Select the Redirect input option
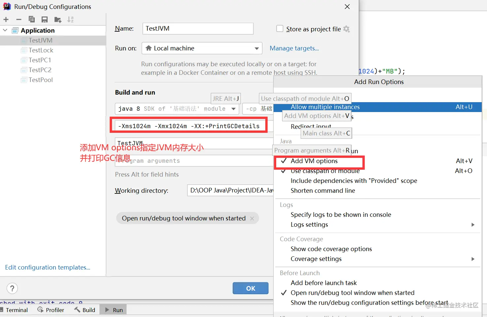 pyautogui.click(x=378, y=127)
